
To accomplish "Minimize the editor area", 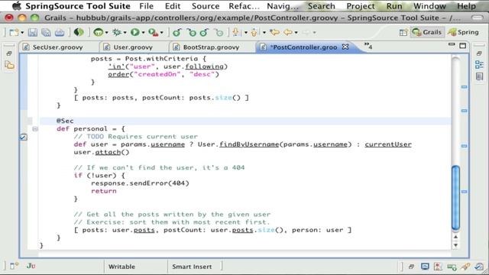I will (x=452, y=45).
